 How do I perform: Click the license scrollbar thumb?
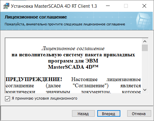(x=145, y=48)
